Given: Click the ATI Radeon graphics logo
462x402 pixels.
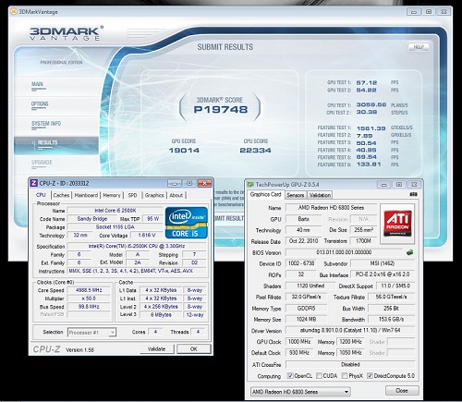Looking at the screenshot, I should 397,224.
